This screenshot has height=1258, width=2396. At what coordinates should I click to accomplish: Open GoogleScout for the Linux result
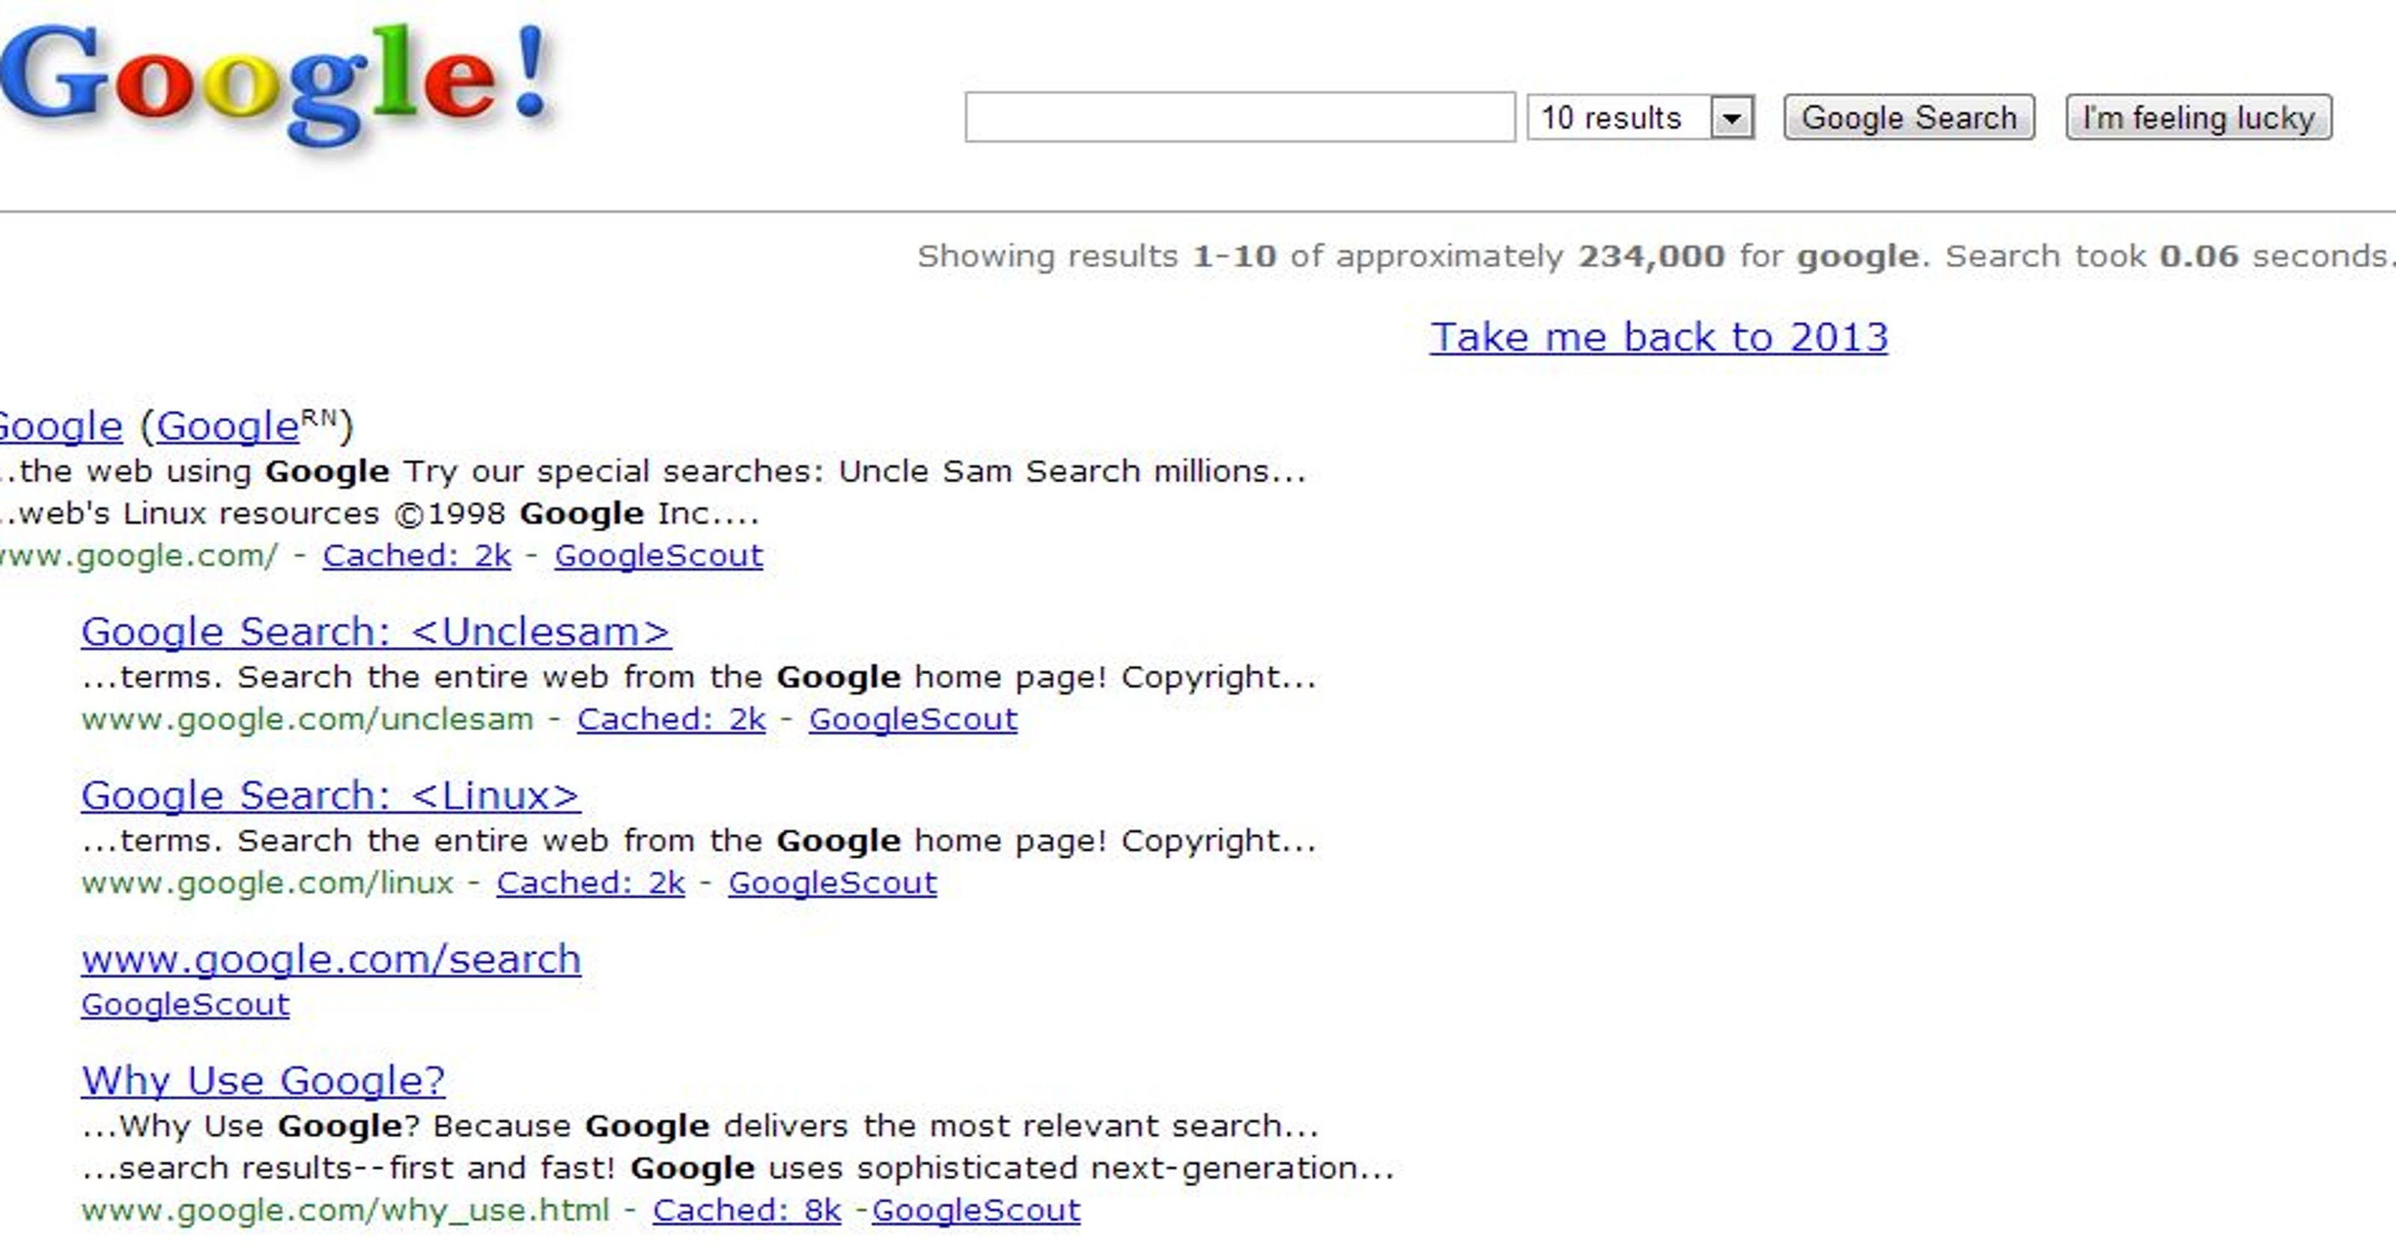833,882
